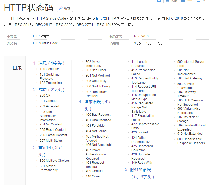Open 300 Multiple Choices
The width and height of the screenshot is (210, 185).
tap(55, 161)
